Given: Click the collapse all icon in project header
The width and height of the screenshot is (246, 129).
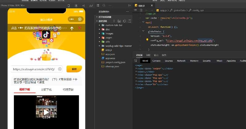Looking at the screenshot, I should (130, 21).
